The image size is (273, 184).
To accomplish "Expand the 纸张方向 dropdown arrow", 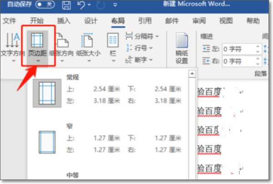I will [62, 61].
